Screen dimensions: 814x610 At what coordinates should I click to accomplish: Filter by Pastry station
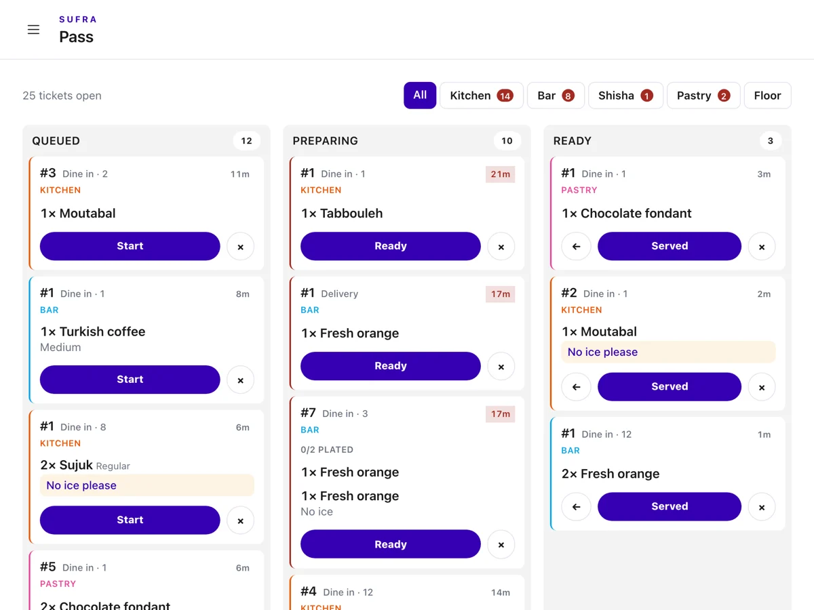[703, 96]
